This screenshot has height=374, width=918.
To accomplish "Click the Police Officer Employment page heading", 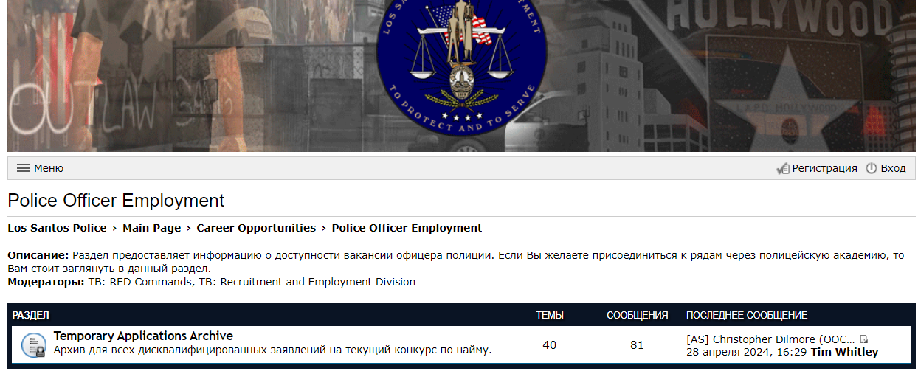I will tap(116, 201).
